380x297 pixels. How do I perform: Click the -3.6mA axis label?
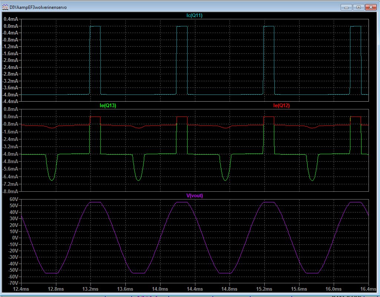point(10,88)
